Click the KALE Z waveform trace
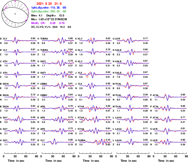Screen dimensions: 188x162 133,74
